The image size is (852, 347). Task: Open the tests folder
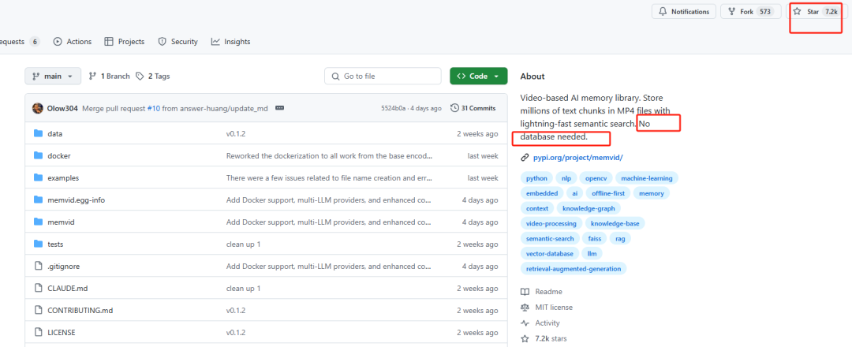pyautogui.click(x=55, y=244)
